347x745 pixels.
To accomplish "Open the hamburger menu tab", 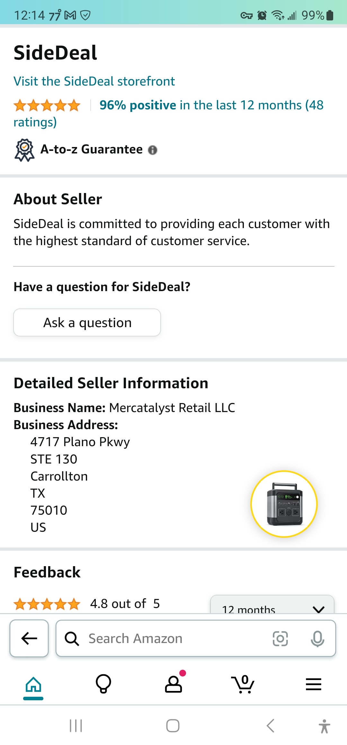I will (313, 684).
